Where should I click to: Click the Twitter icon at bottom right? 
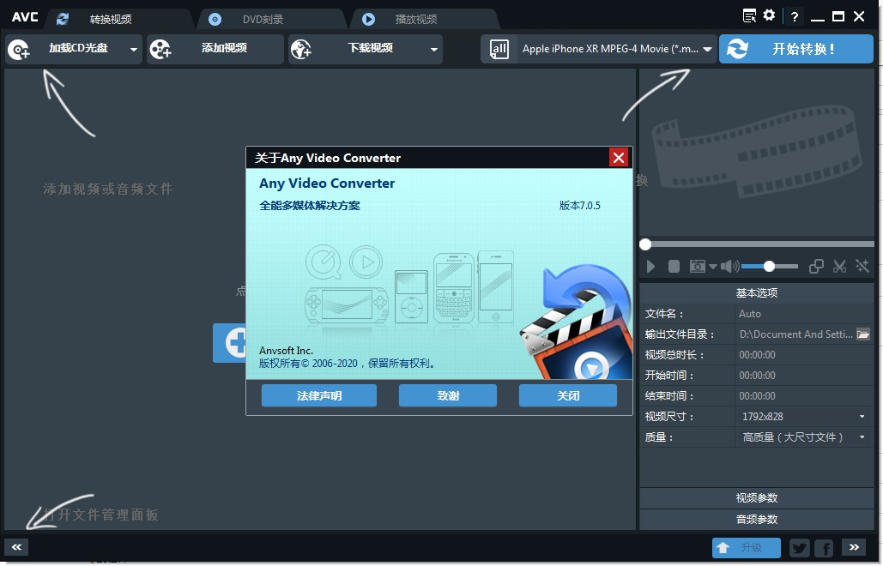click(x=799, y=547)
